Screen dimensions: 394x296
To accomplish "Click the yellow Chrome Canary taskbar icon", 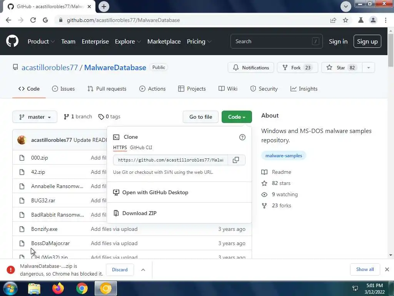I will point(106,288).
